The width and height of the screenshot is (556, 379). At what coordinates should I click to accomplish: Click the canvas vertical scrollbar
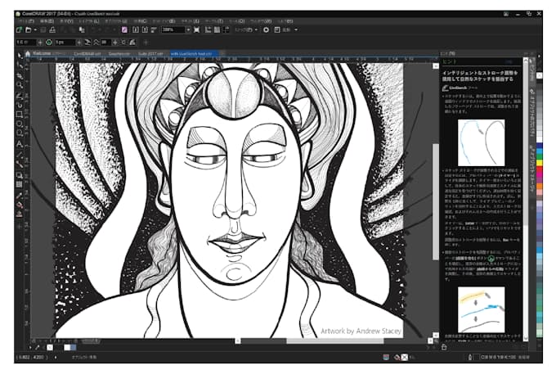436,201
